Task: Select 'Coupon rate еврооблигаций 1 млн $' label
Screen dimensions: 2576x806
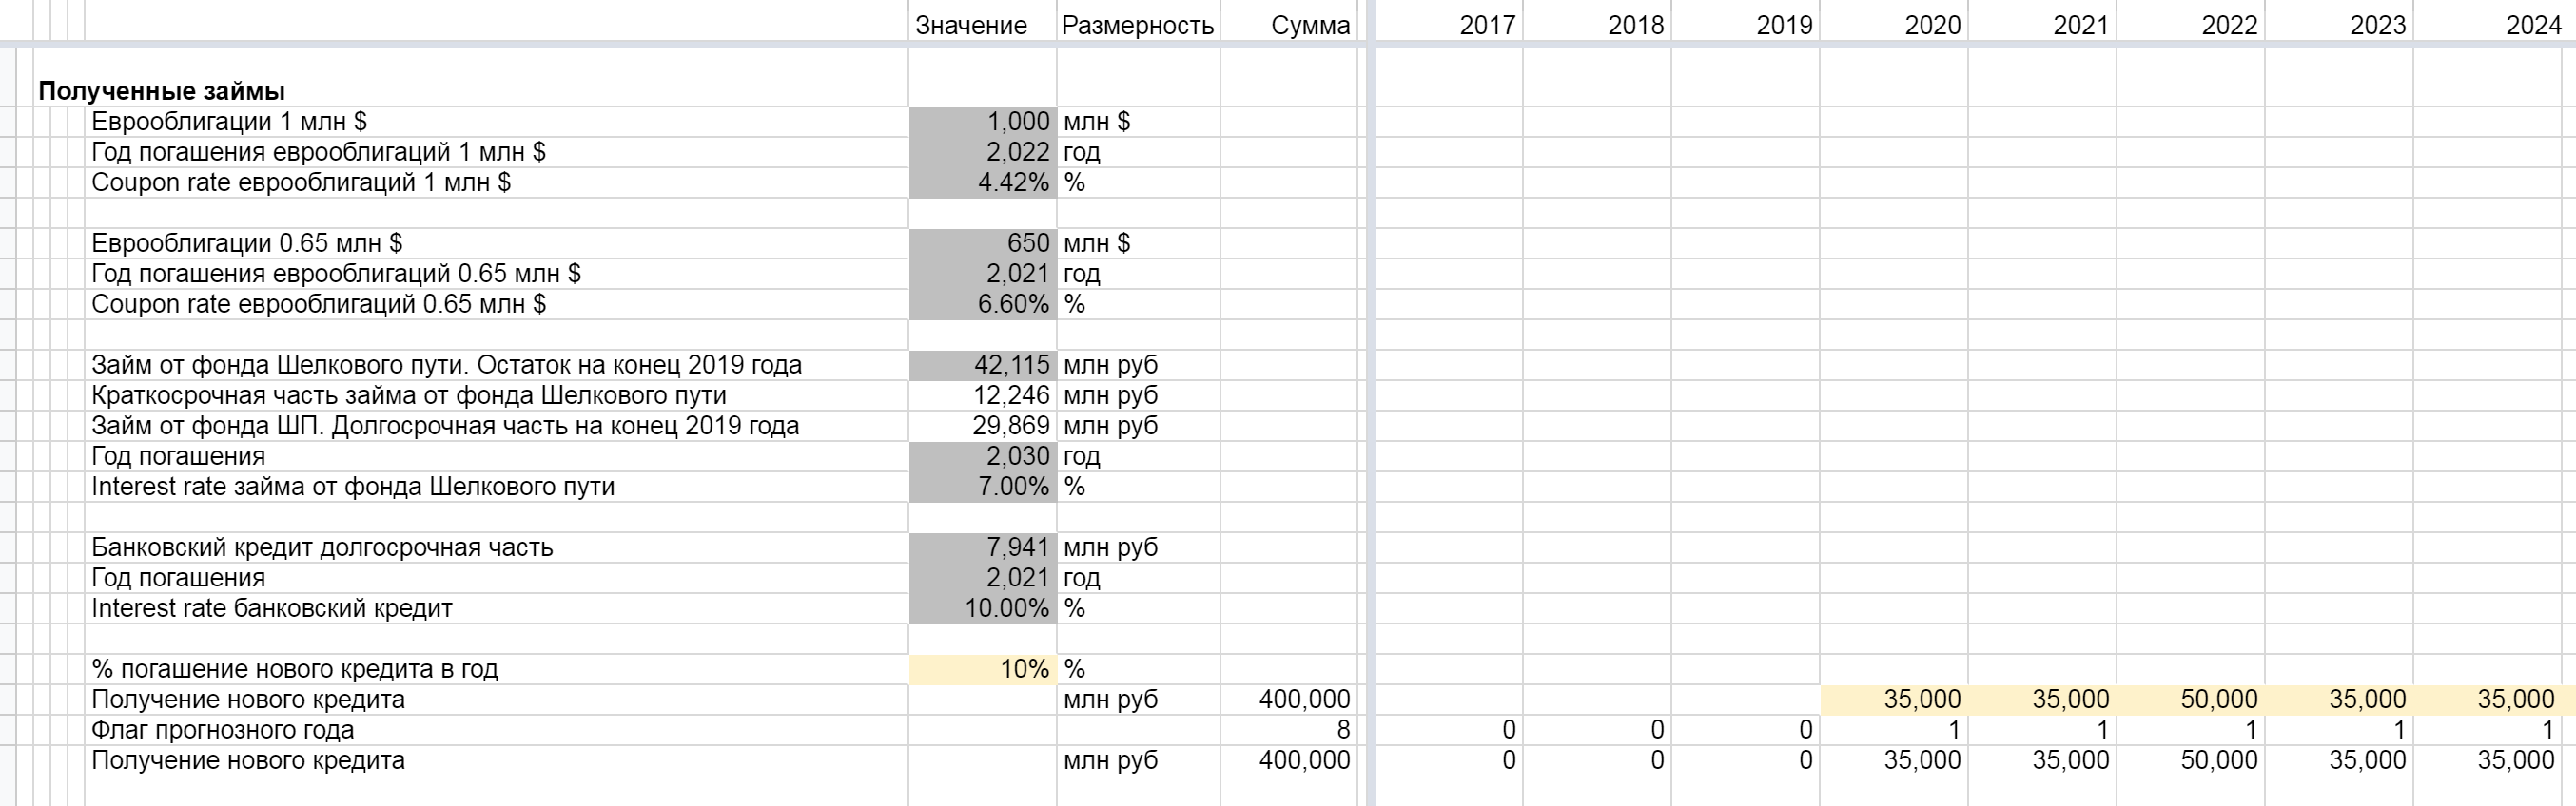Action: pyautogui.click(x=301, y=182)
